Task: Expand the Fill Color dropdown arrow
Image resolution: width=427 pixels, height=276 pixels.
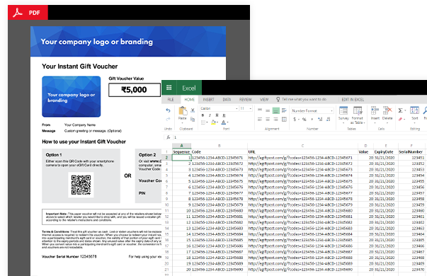Action: [x=217, y=122]
